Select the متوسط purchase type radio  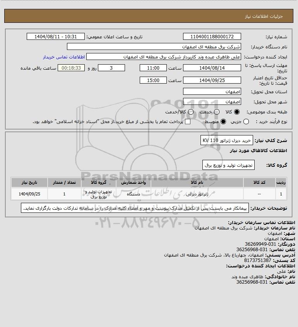[223, 122]
